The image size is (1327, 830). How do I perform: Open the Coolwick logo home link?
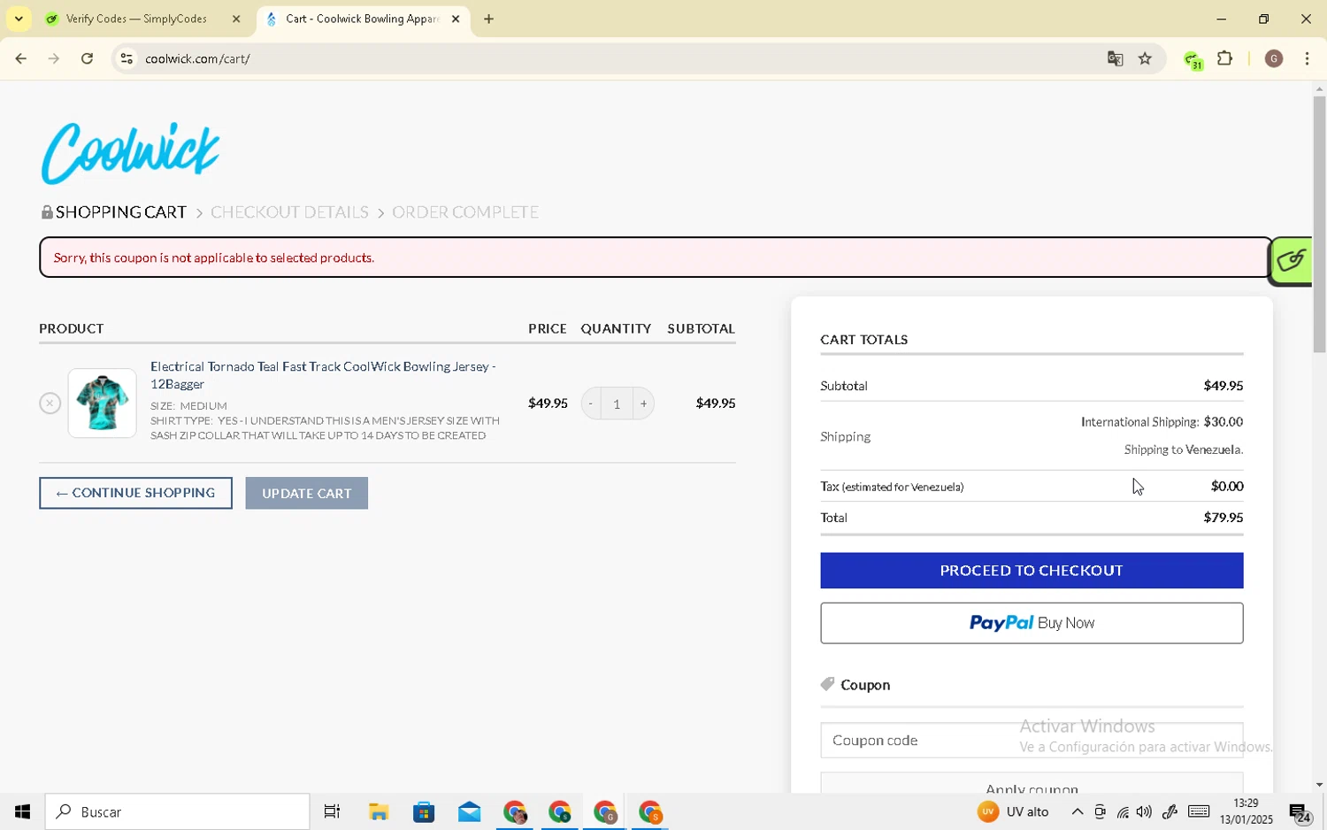point(131,153)
